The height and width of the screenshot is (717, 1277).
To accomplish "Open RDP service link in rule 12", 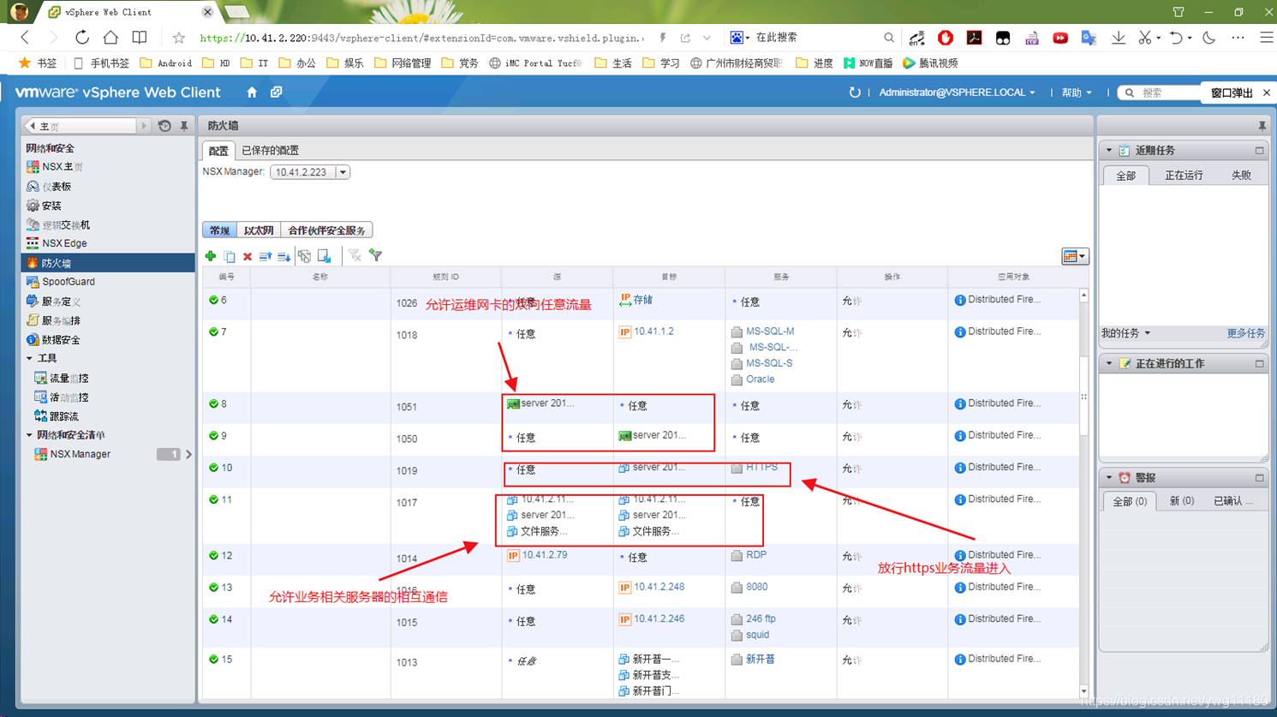I will (x=756, y=555).
